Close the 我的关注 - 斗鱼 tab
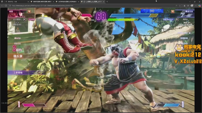Screen dimensions: 202x113 click(28, 2)
